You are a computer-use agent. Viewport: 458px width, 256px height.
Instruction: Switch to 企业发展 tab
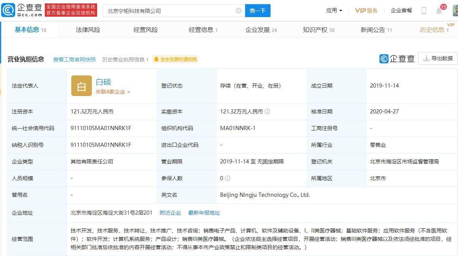261,30
